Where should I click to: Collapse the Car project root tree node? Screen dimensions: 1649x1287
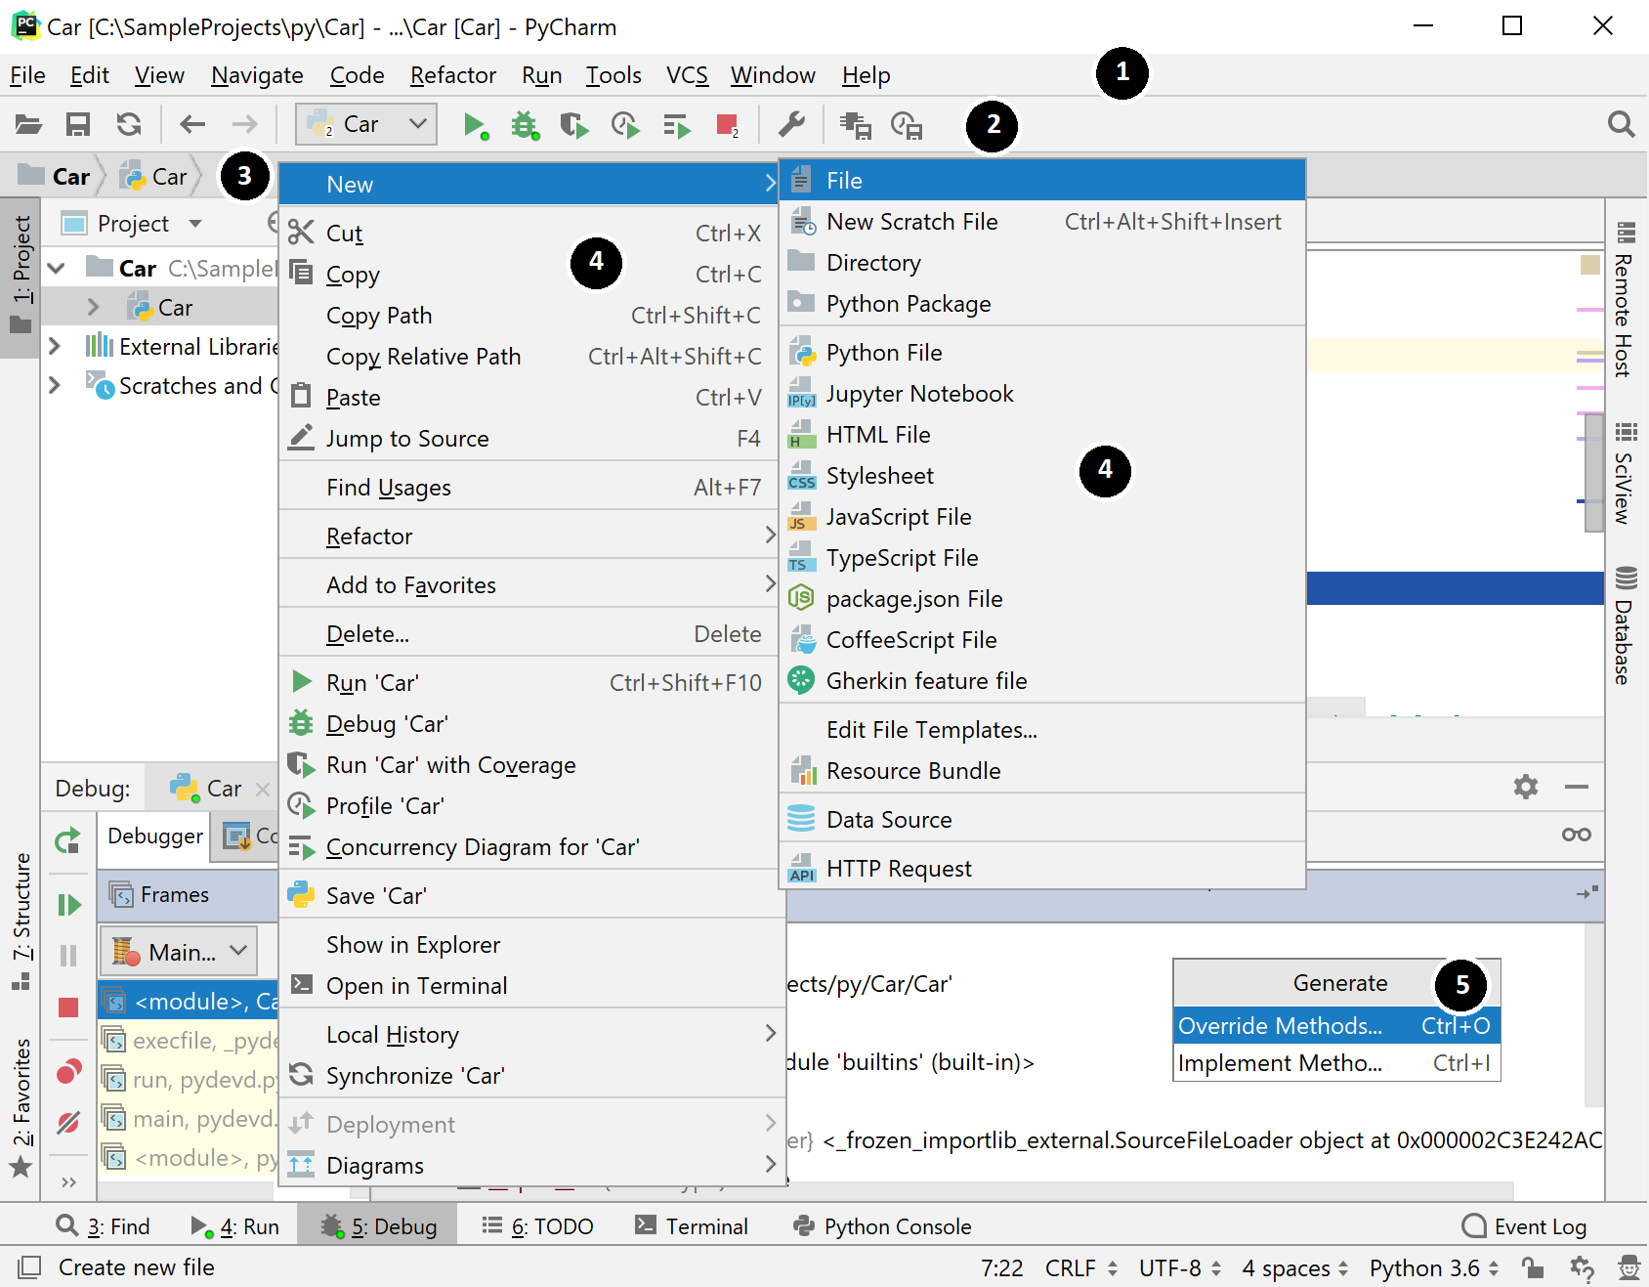(57, 268)
